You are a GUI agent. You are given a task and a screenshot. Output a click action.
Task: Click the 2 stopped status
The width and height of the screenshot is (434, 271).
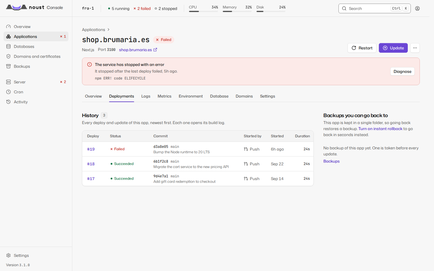point(166,8)
